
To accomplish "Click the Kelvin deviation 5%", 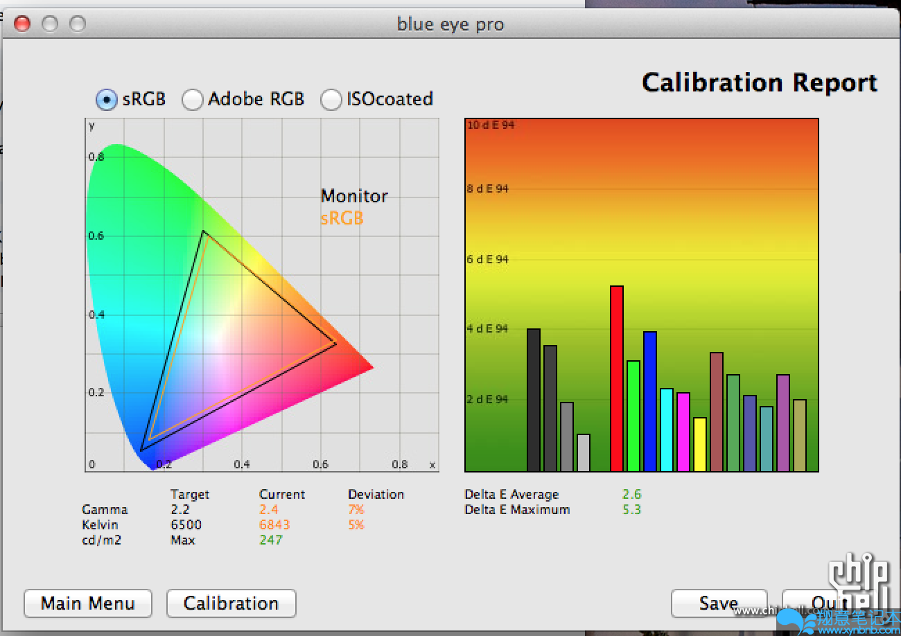I will point(356,525).
